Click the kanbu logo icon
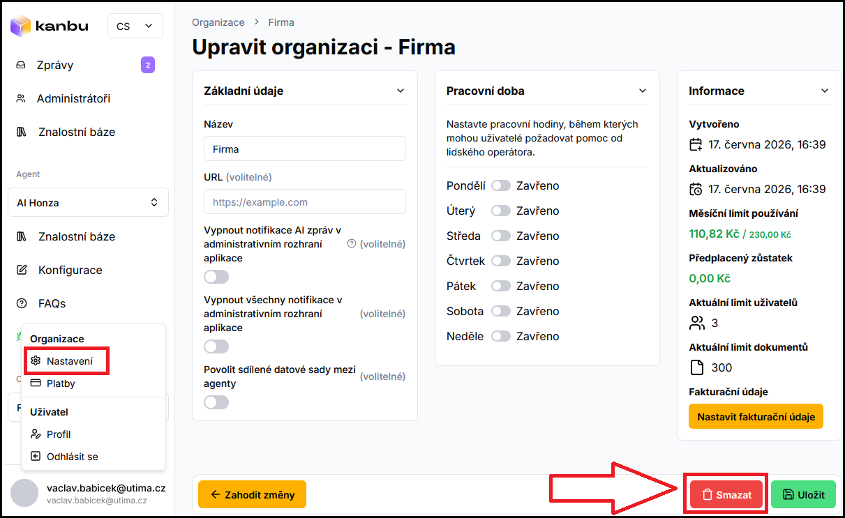 coord(20,26)
